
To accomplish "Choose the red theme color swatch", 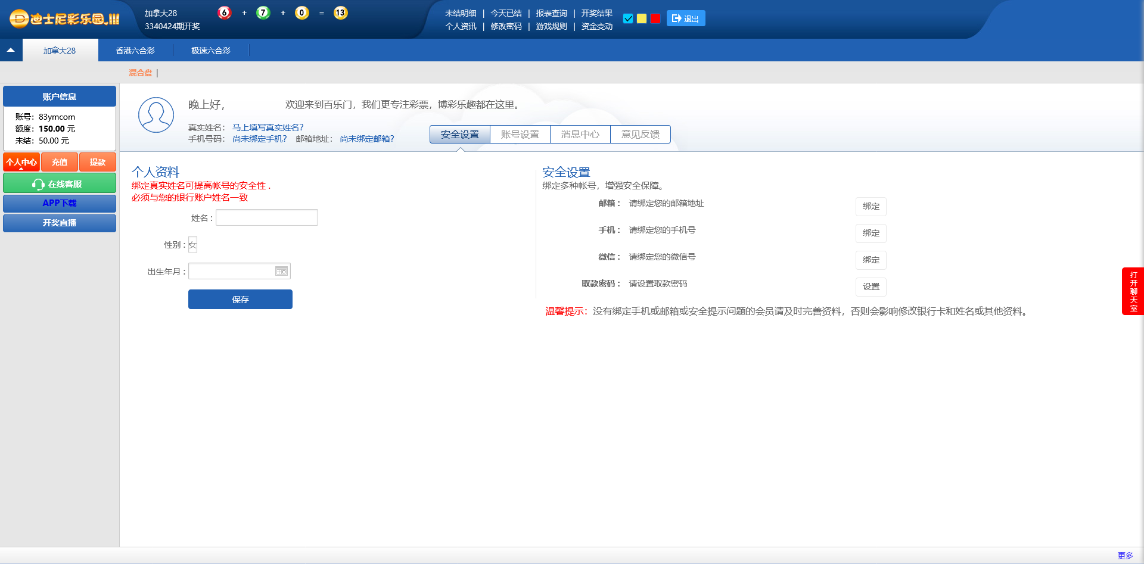I will tap(655, 18).
